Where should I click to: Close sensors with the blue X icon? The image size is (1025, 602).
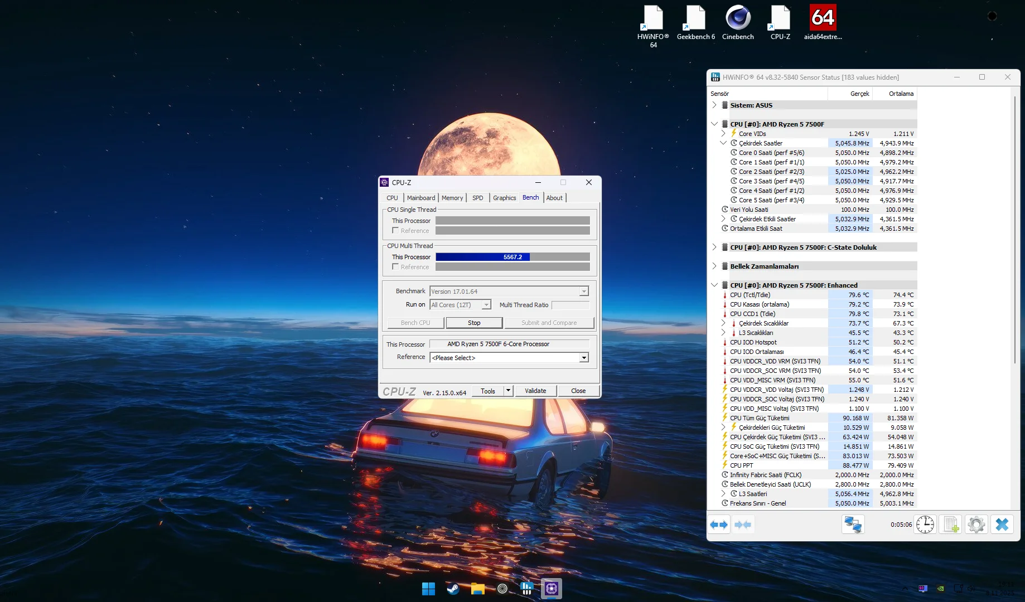pos(1002,525)
